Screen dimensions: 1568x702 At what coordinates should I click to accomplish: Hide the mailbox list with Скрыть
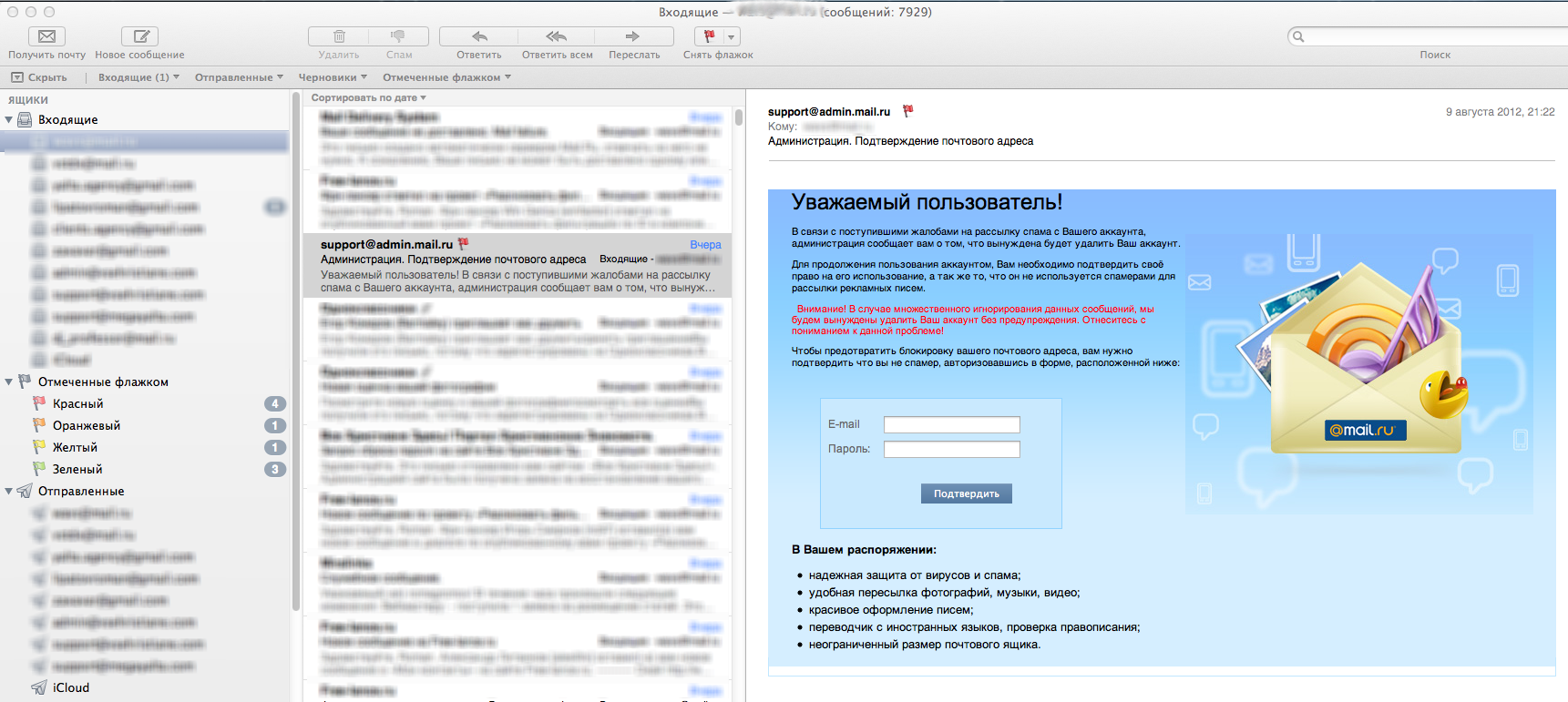pyautogui.click(x=39, y=77)
